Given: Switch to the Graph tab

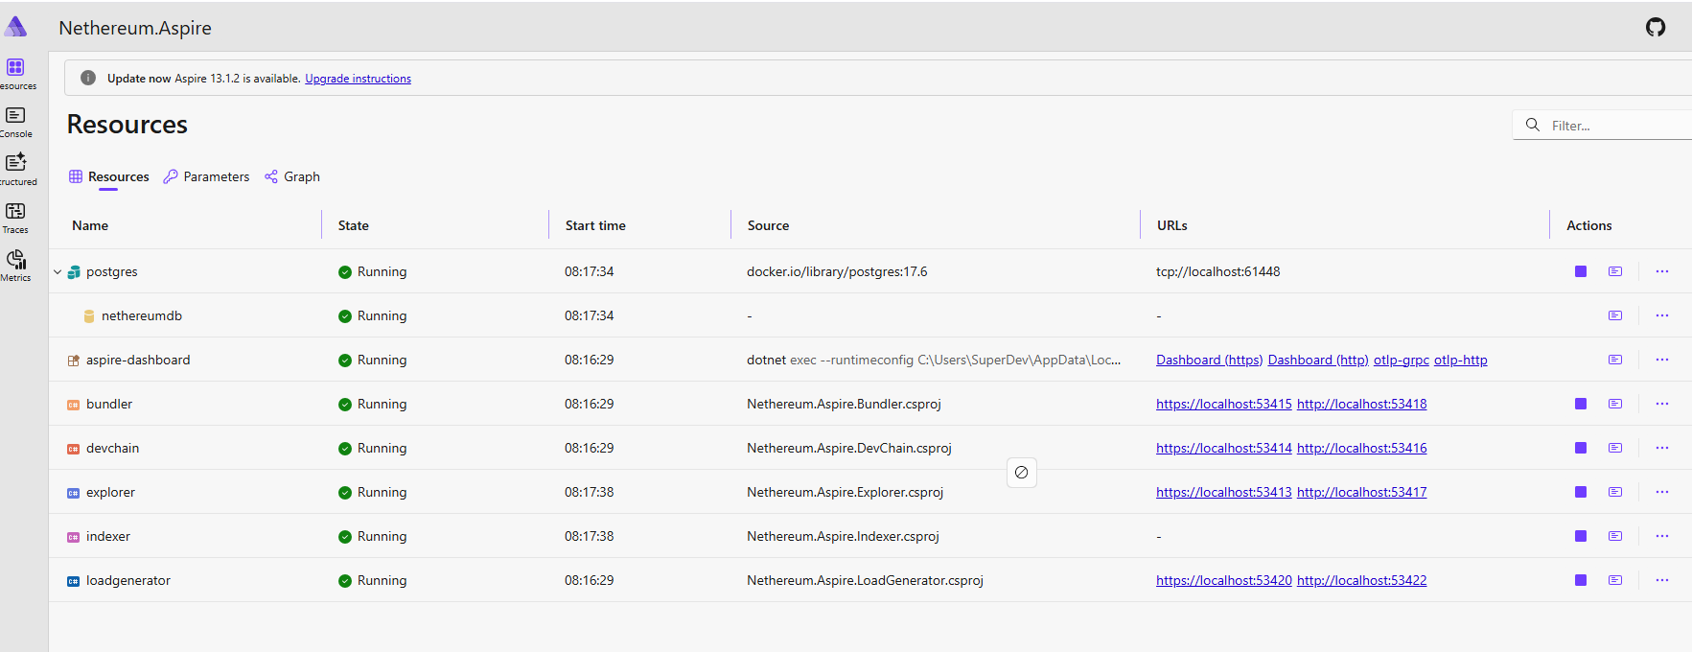Looking at the screenshot, I should [x=292, y=176].
